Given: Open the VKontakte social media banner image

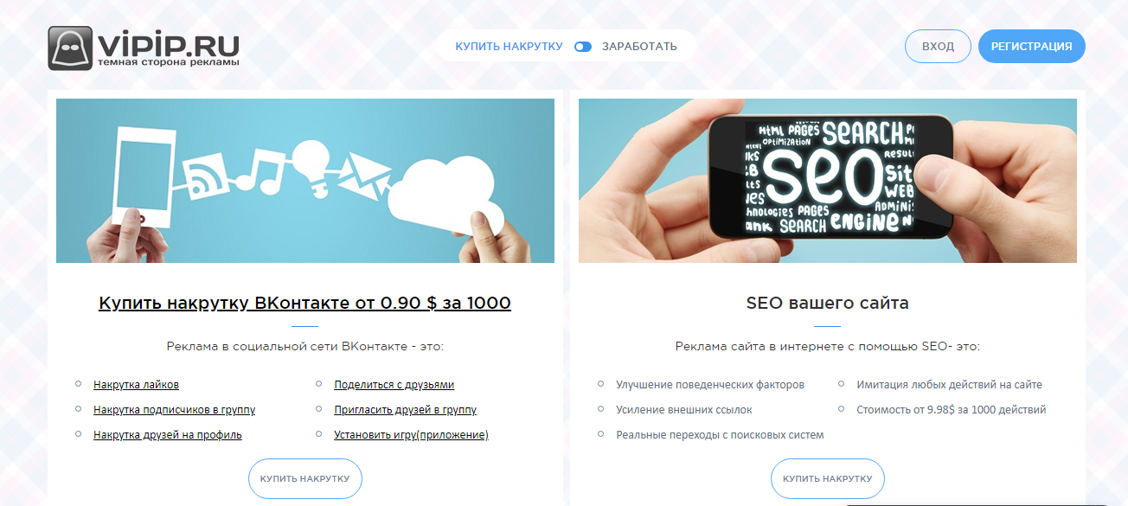Looking at the screenshot, I should 305,181.
